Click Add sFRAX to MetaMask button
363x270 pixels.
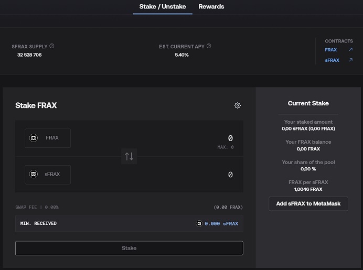308,203
